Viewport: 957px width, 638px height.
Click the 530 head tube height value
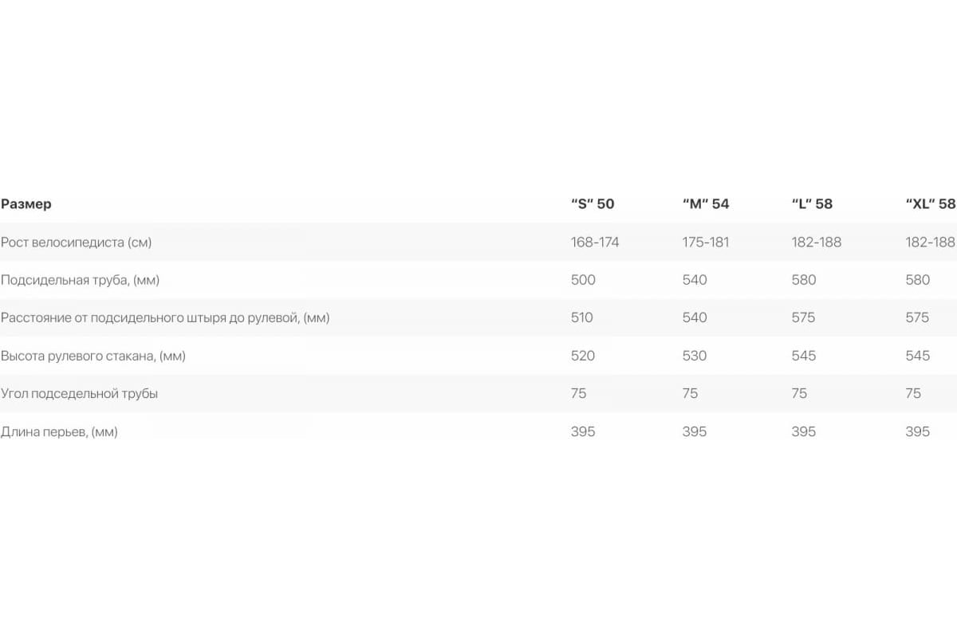point(695,356)
